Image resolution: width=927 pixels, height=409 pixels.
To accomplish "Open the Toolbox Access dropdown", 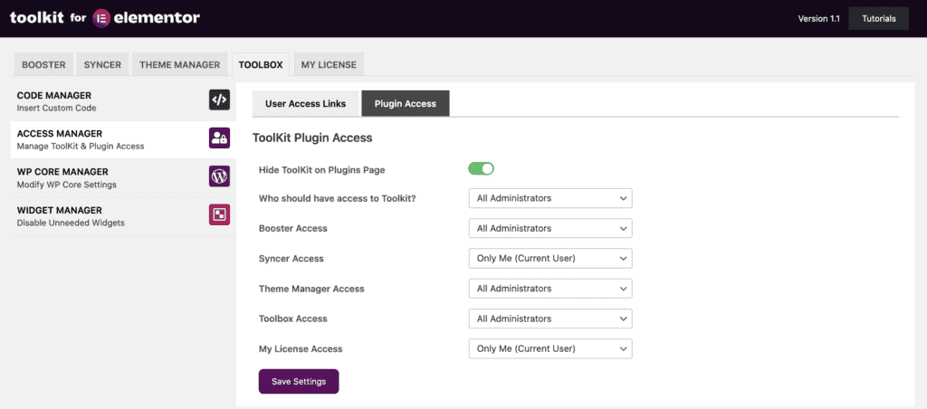I will point(550,319).
